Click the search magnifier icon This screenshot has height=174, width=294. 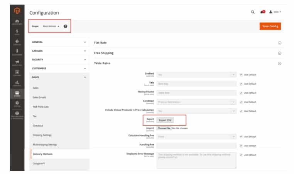pyautogui.click(x=253, y=12)
